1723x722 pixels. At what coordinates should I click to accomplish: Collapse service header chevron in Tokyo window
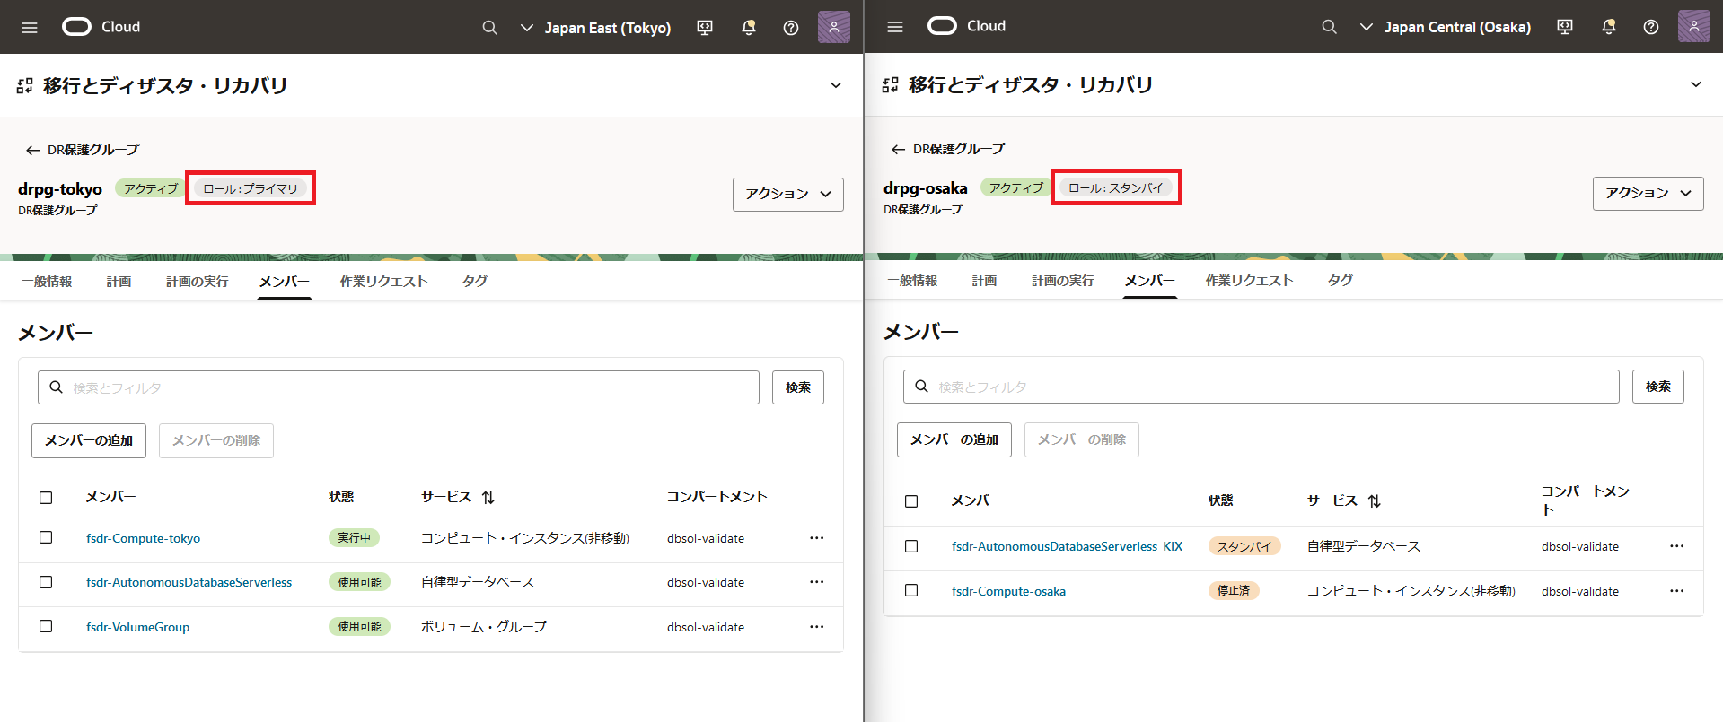pos(836,86)
